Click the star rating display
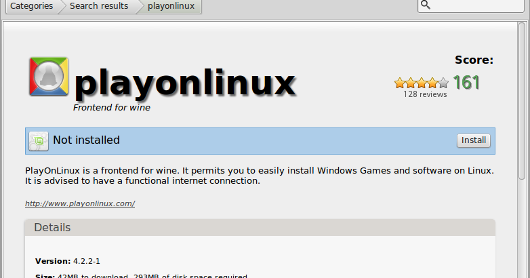This screenshot has height=278, width=530. click(x=421, y=83)
